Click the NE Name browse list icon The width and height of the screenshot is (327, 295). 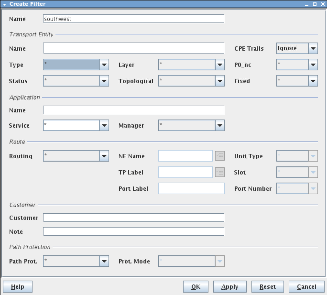[x=219, y=156]
